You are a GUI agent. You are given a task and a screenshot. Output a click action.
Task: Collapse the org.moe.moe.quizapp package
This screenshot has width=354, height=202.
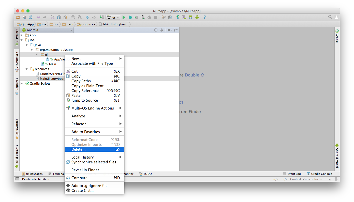tap(32, 50)
